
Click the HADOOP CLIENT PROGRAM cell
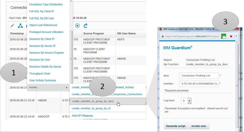pos(94,51)
